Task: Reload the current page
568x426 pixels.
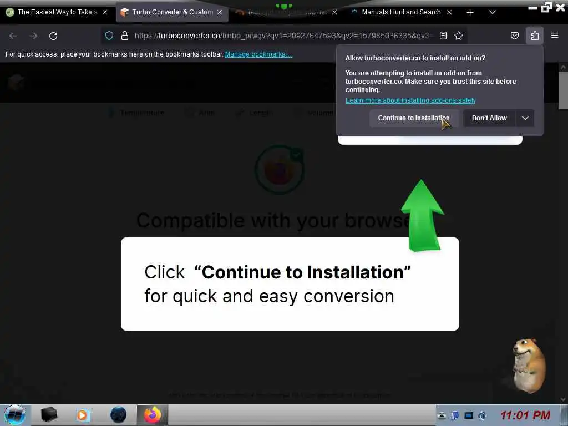Action: click(x=53, y=36)
